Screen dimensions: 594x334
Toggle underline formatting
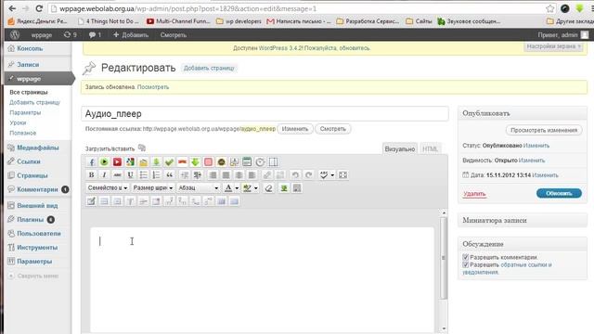(130, 175)
